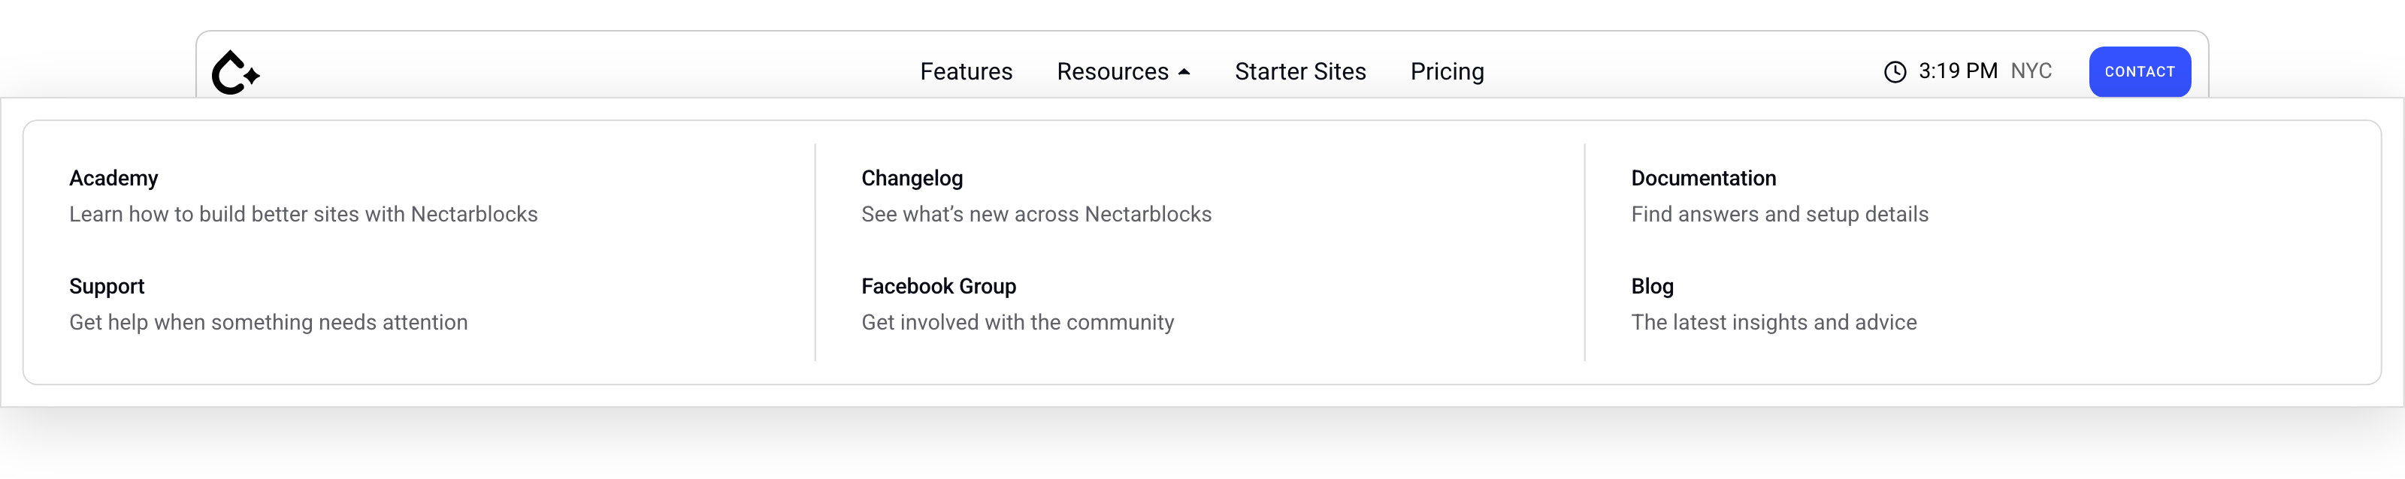This screenshot has height=479, width=2405.
Task: Click the 3:19 PM time text
Action: pos(1958,71)
